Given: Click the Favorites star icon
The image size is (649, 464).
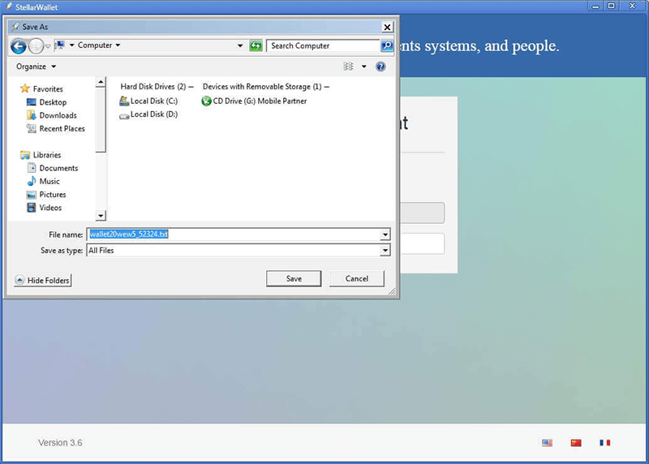Looking at the screenshot, I should point(25,88).
